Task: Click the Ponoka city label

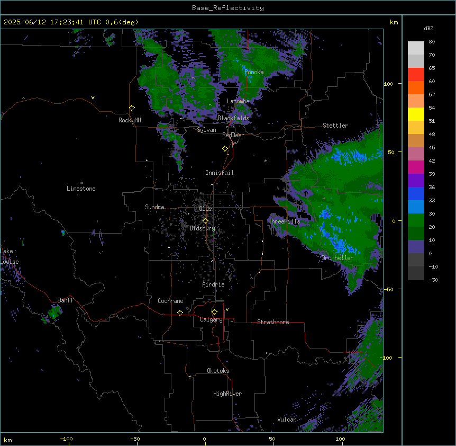Action: coord(254,72)
